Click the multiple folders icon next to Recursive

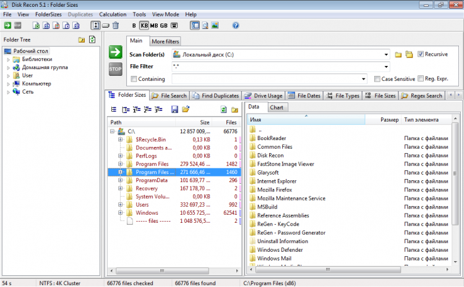coord(410,55)
